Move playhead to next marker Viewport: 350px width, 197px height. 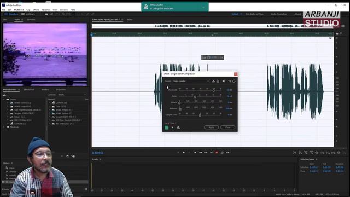(211, 153)
